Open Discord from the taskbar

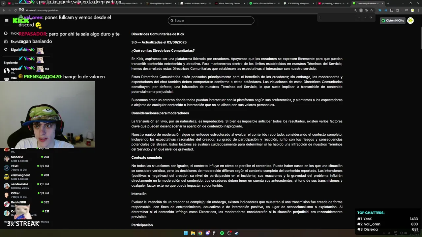tap(207, 233)
